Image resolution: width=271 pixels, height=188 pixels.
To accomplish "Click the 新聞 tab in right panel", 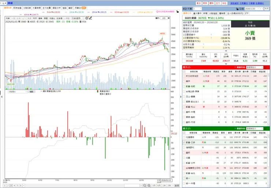I will click(205, 13).
